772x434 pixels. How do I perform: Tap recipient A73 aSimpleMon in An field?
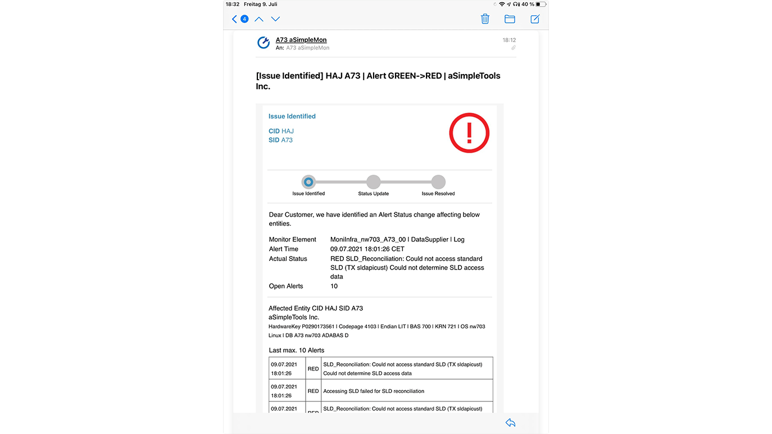pos(307,48)
